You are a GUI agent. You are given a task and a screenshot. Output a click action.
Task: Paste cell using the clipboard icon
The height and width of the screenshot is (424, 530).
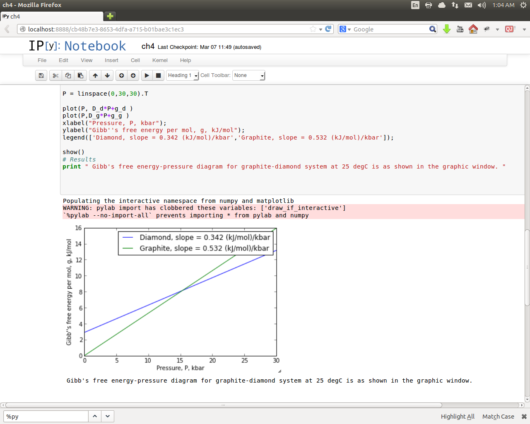coord(80,75)
